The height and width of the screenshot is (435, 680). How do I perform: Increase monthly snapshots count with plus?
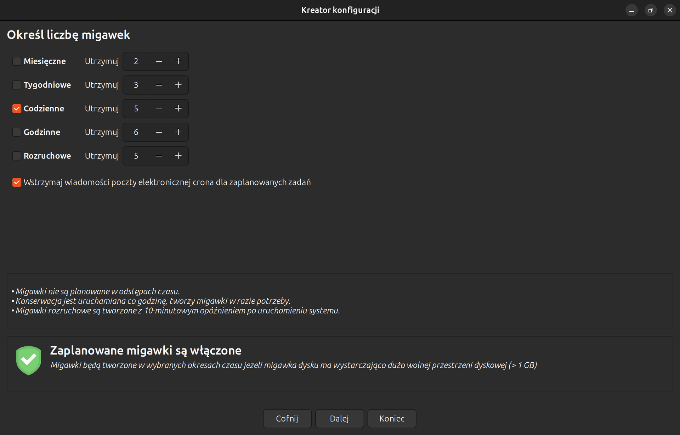point(178,61)
